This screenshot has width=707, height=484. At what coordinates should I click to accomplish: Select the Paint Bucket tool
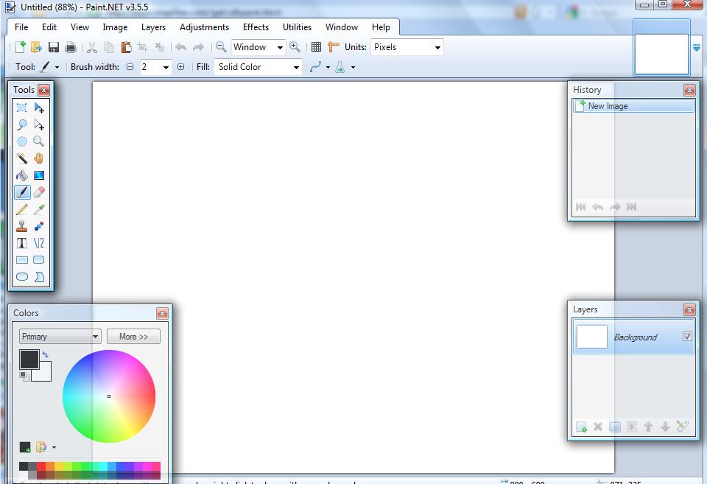pyautogui.click(x=22, y=175)
